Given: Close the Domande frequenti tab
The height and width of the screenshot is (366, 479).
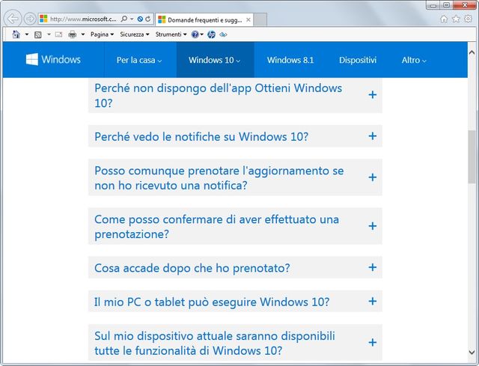Looking at the screenshot, I should (x=248, y=20).
